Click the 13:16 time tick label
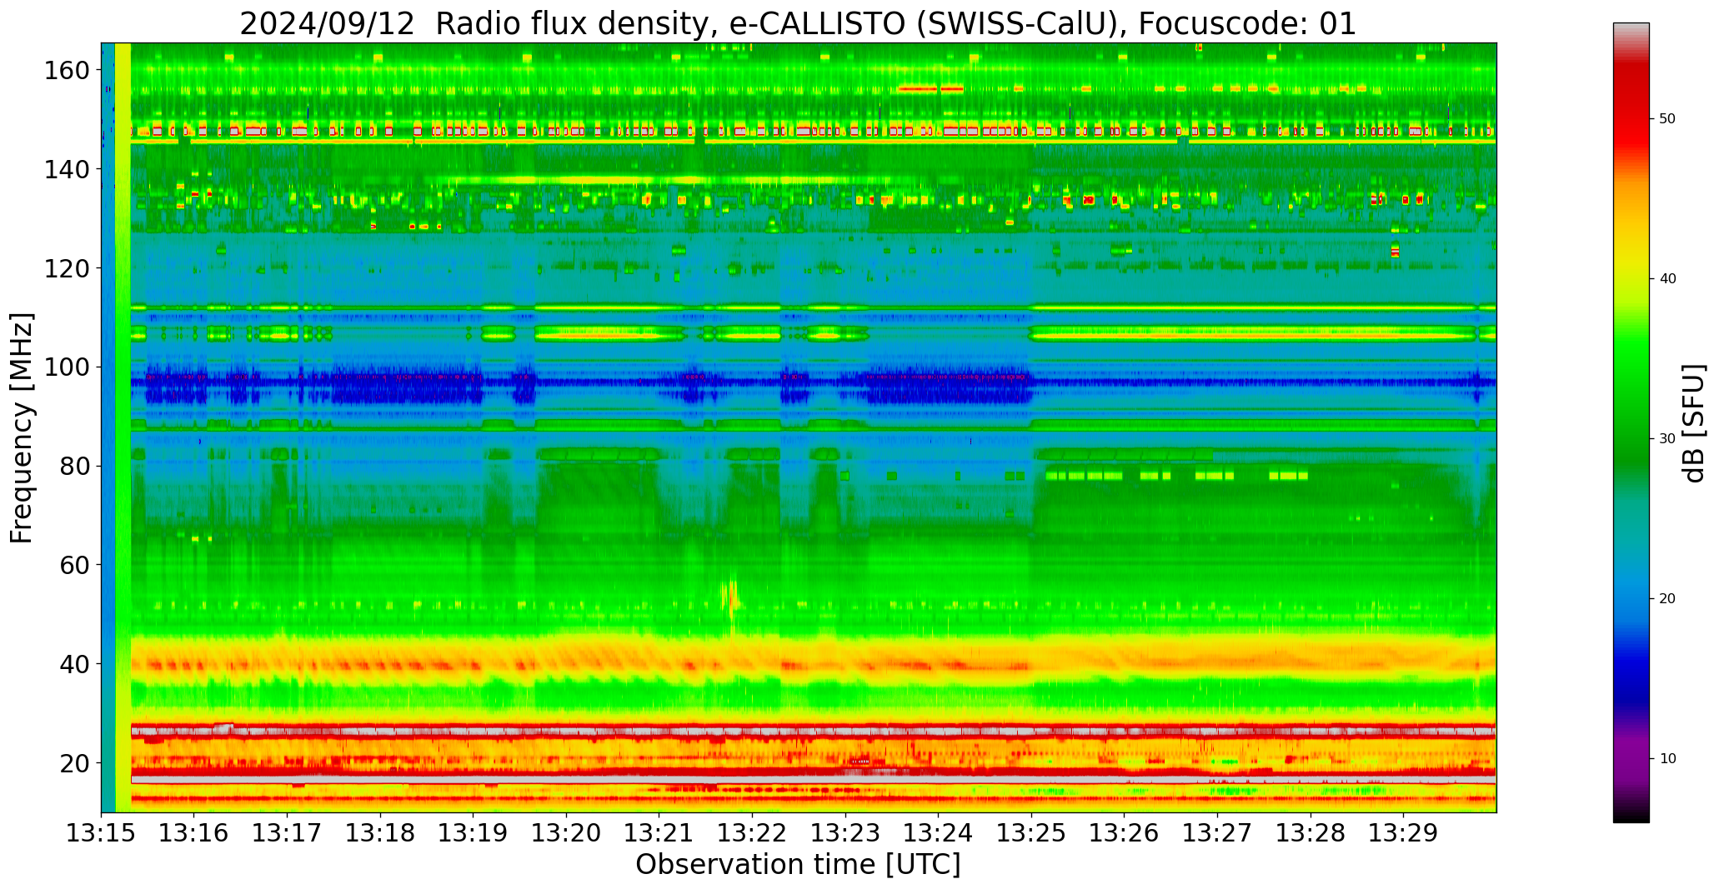Screen dimensions: 1719x889 194,832
